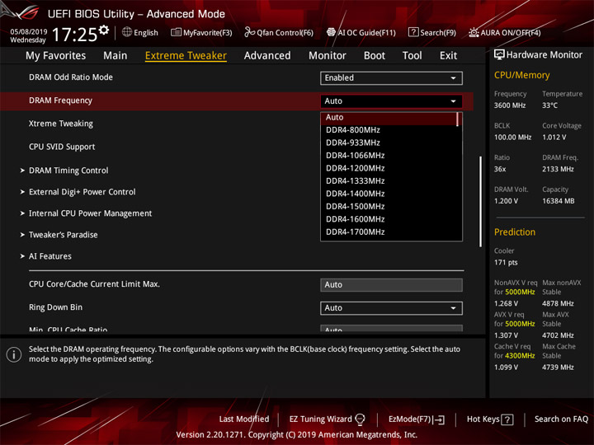Click the Min. CPU Cache Ratio field
Screen dimensions: 594x445
coord(391,329)
